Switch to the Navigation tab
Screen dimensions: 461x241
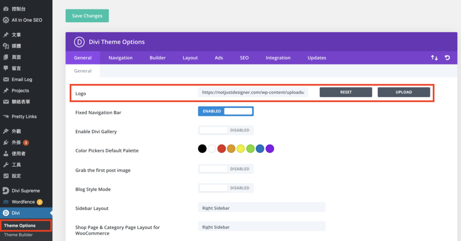point(120,58)
